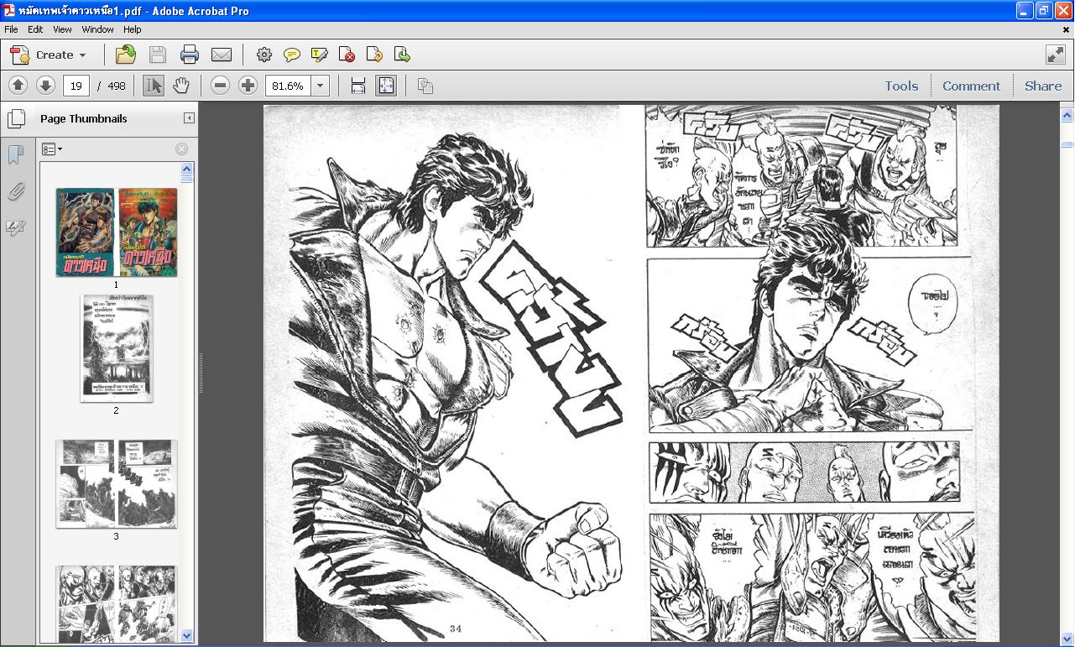Screen dimensions: 1075x647
Task: Click thumbnail panel scroll down arrow
Action: coord(187,636)
